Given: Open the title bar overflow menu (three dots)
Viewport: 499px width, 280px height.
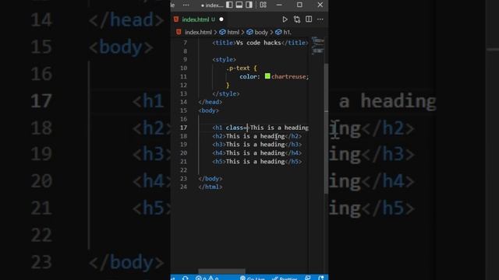Looking at the screenshot, I should point(186,5).
